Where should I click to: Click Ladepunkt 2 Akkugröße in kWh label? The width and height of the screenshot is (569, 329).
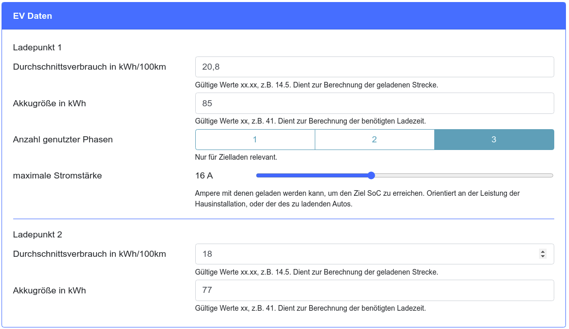point(49,290)
